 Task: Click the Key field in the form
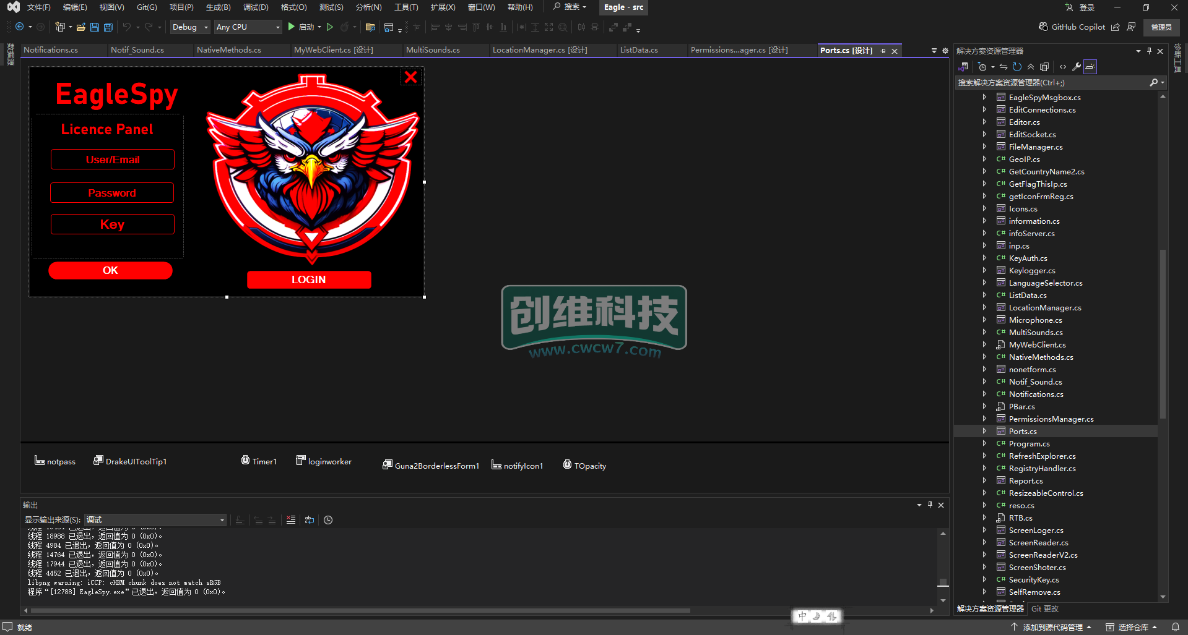(113, 224)
